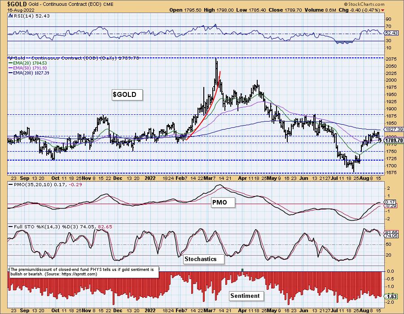Click the red down-arrow change indicator
Image resolution: width=404 pixels, height=314 pixels.
(x=382, y=10)
